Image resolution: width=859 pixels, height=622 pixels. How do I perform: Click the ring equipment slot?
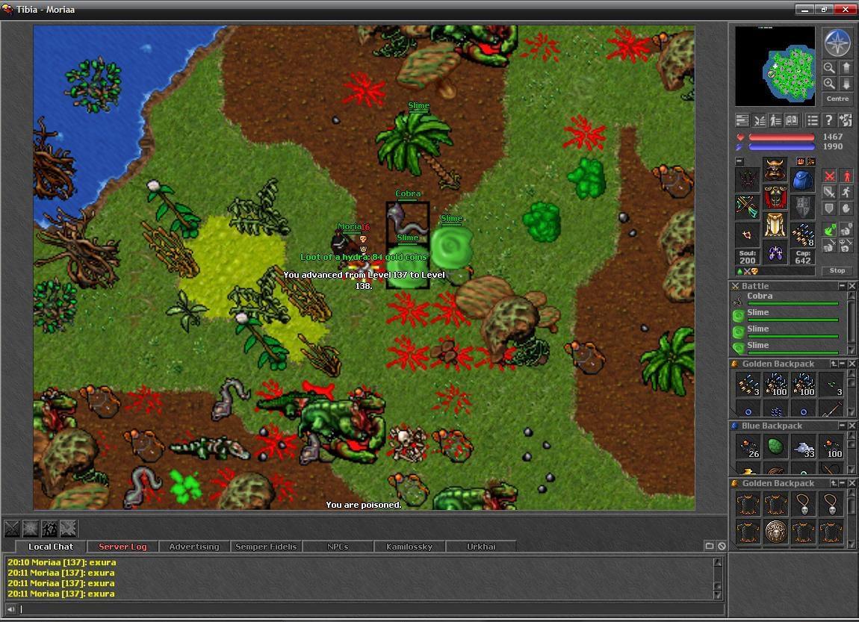[747, 235]
